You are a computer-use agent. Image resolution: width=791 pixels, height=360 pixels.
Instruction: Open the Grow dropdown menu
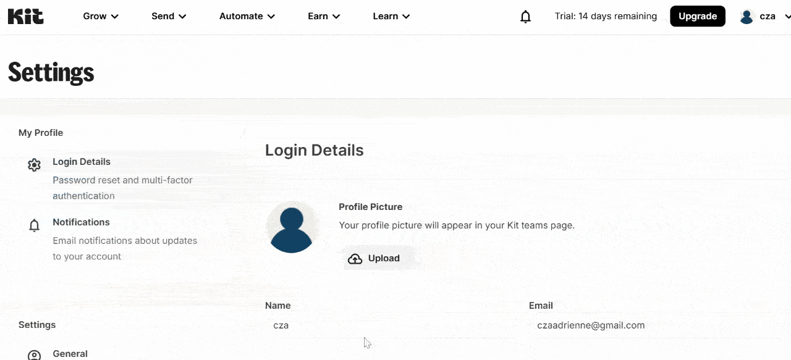pyautogui.click(x=100, y=16)
